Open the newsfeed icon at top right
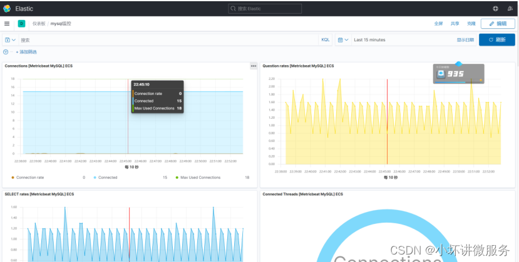 (x=510, y=9)
